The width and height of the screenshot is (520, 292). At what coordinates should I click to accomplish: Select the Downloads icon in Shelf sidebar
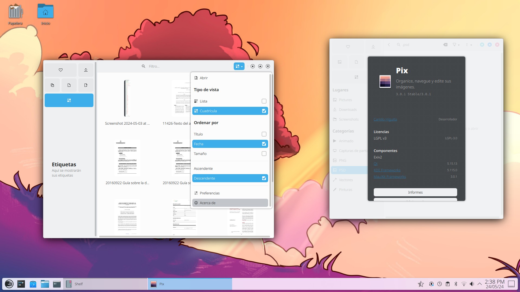pos(86,70)
